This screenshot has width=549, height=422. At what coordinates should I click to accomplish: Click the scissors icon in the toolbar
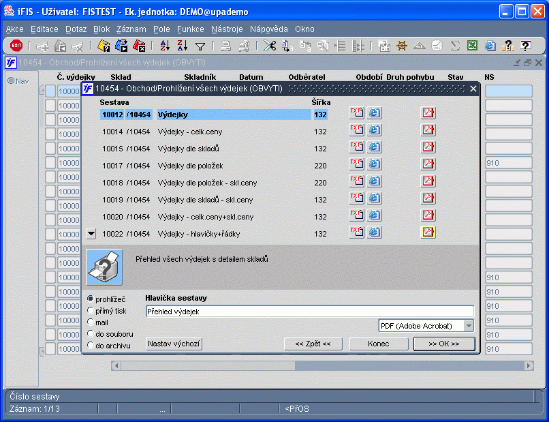(270, 46)
